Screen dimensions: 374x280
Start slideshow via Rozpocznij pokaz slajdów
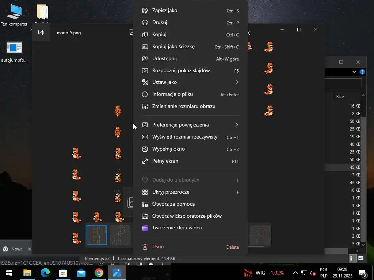190,71
